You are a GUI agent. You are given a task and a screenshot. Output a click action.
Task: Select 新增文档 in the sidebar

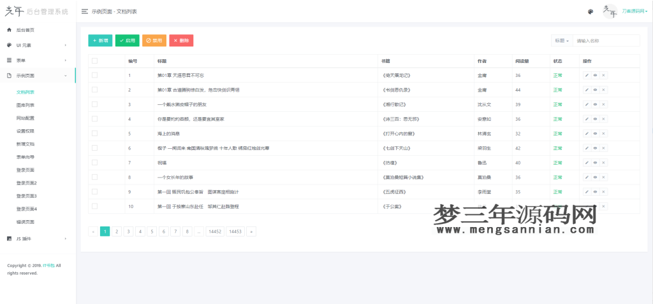(x=26, y=144)
